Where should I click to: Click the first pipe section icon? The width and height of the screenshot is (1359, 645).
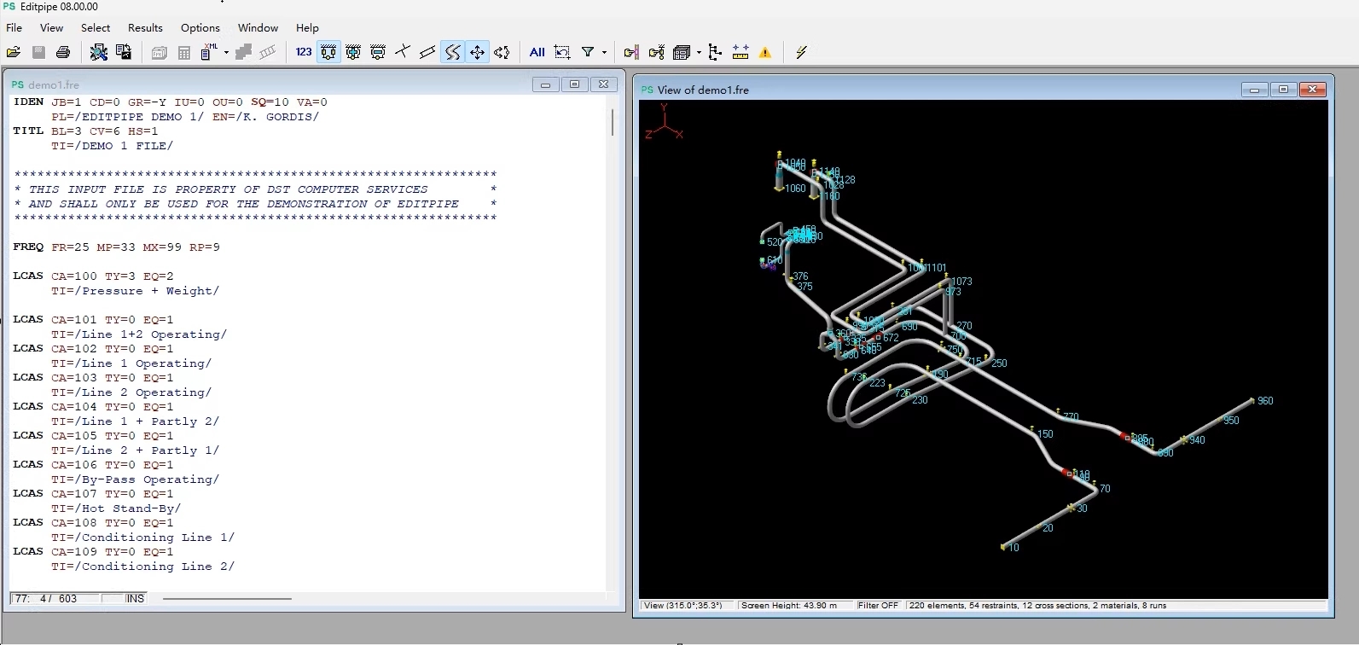coord(631,52)
